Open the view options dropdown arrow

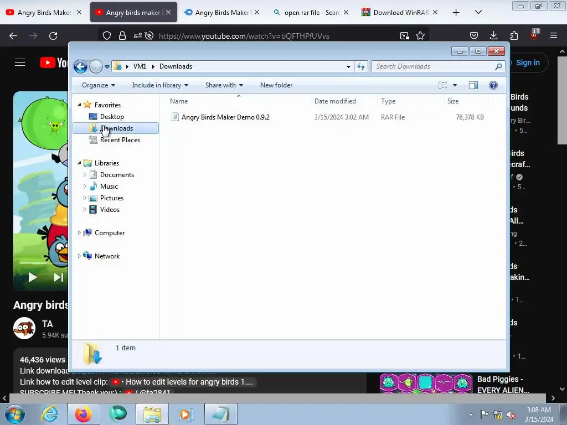[x=455, y=85]
